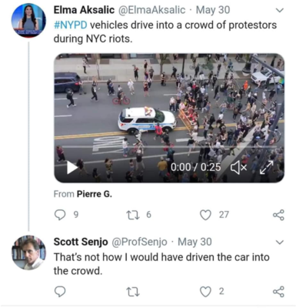Viewport: 296px width, 308px height.
Task: View Scott Senjo's profile picture
Action: click(x=28, y=253)
